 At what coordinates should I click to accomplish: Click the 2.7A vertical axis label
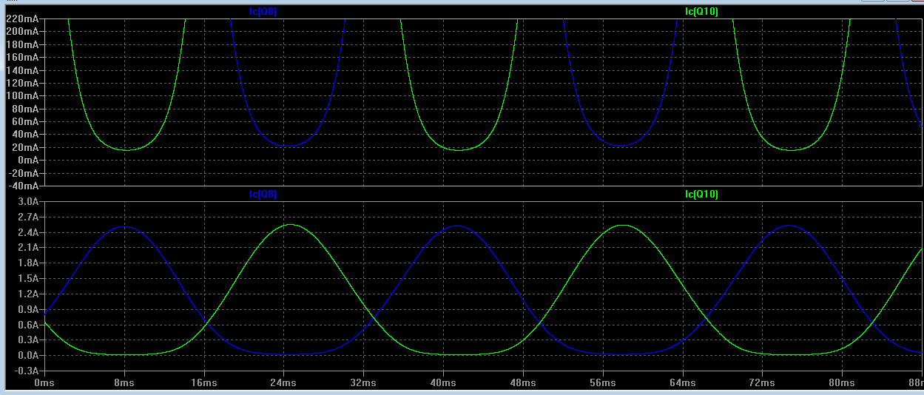(x=28, y=217)
